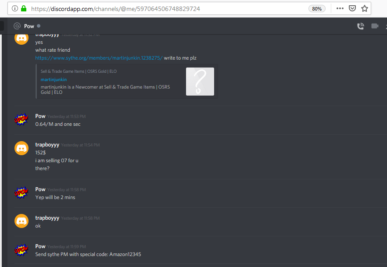Click Pow username on Amazon12345 message
Screen dimensions: 387x267
tap(40, 246)
